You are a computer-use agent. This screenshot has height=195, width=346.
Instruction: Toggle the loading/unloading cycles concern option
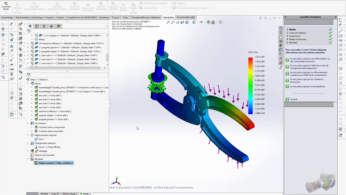pyautogui.click(x=287, y=67)
